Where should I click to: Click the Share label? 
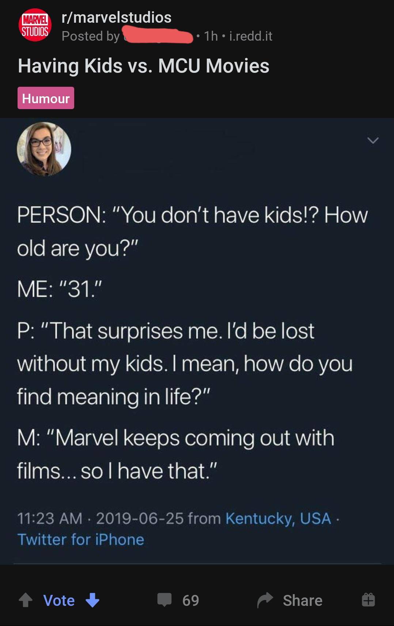303,600
